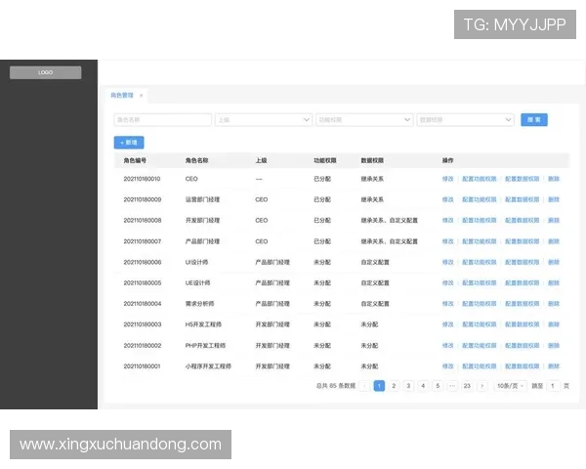The image size is (586, 469).
Task: Open the 上级 dropdown filter
Action: coord(264,119)
